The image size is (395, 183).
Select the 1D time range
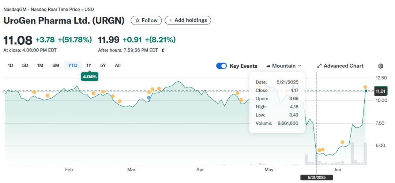[x=10, y=66]
